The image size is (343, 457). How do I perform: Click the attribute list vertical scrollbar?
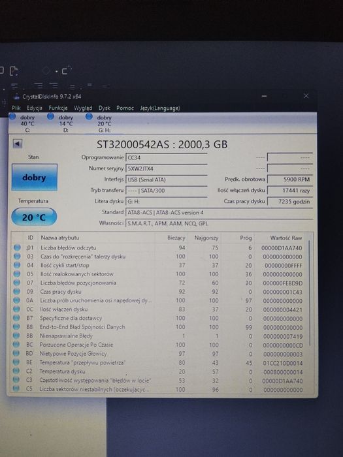[x=310, y=293]
